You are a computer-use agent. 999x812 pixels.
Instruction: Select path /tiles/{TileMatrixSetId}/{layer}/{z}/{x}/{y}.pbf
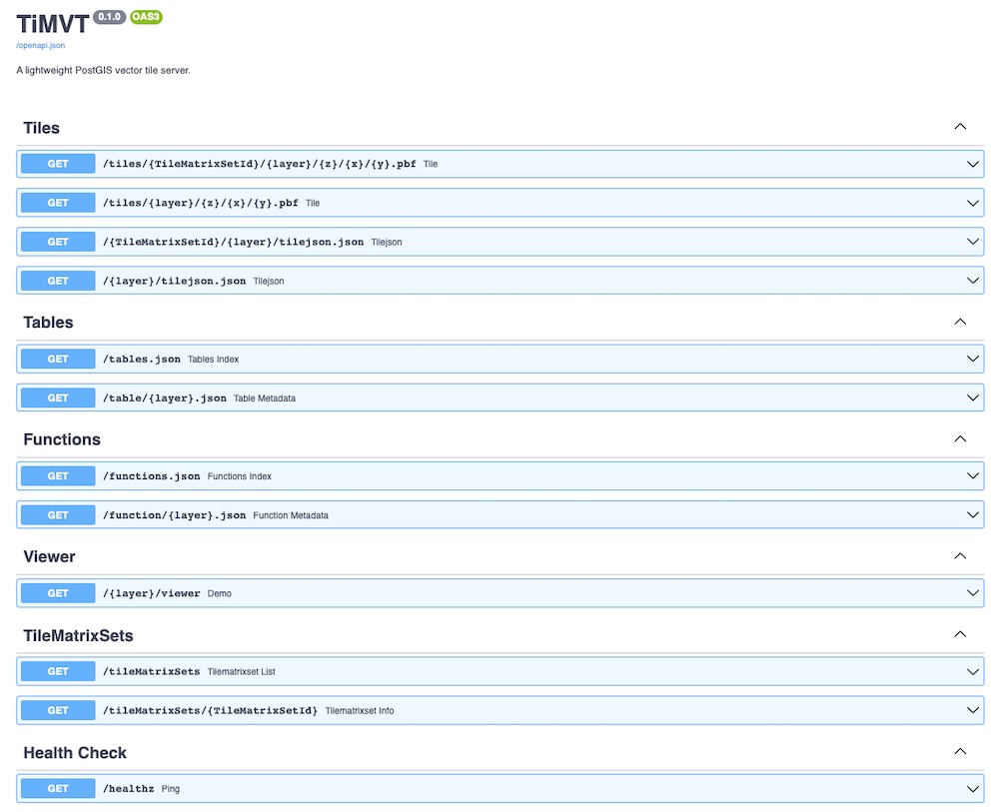coord(260,164)
